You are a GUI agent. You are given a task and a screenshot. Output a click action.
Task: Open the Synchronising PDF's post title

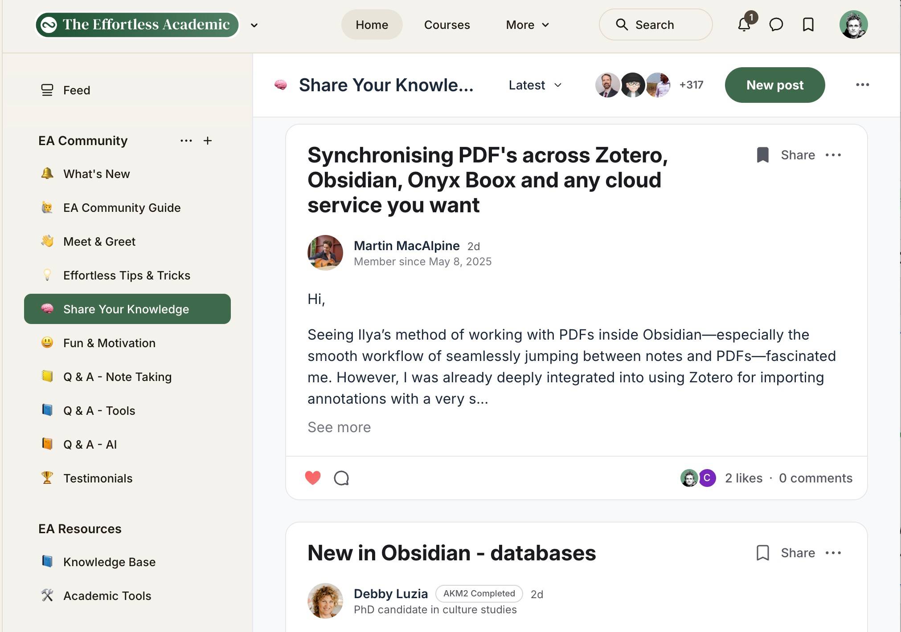tap(488, 180)
